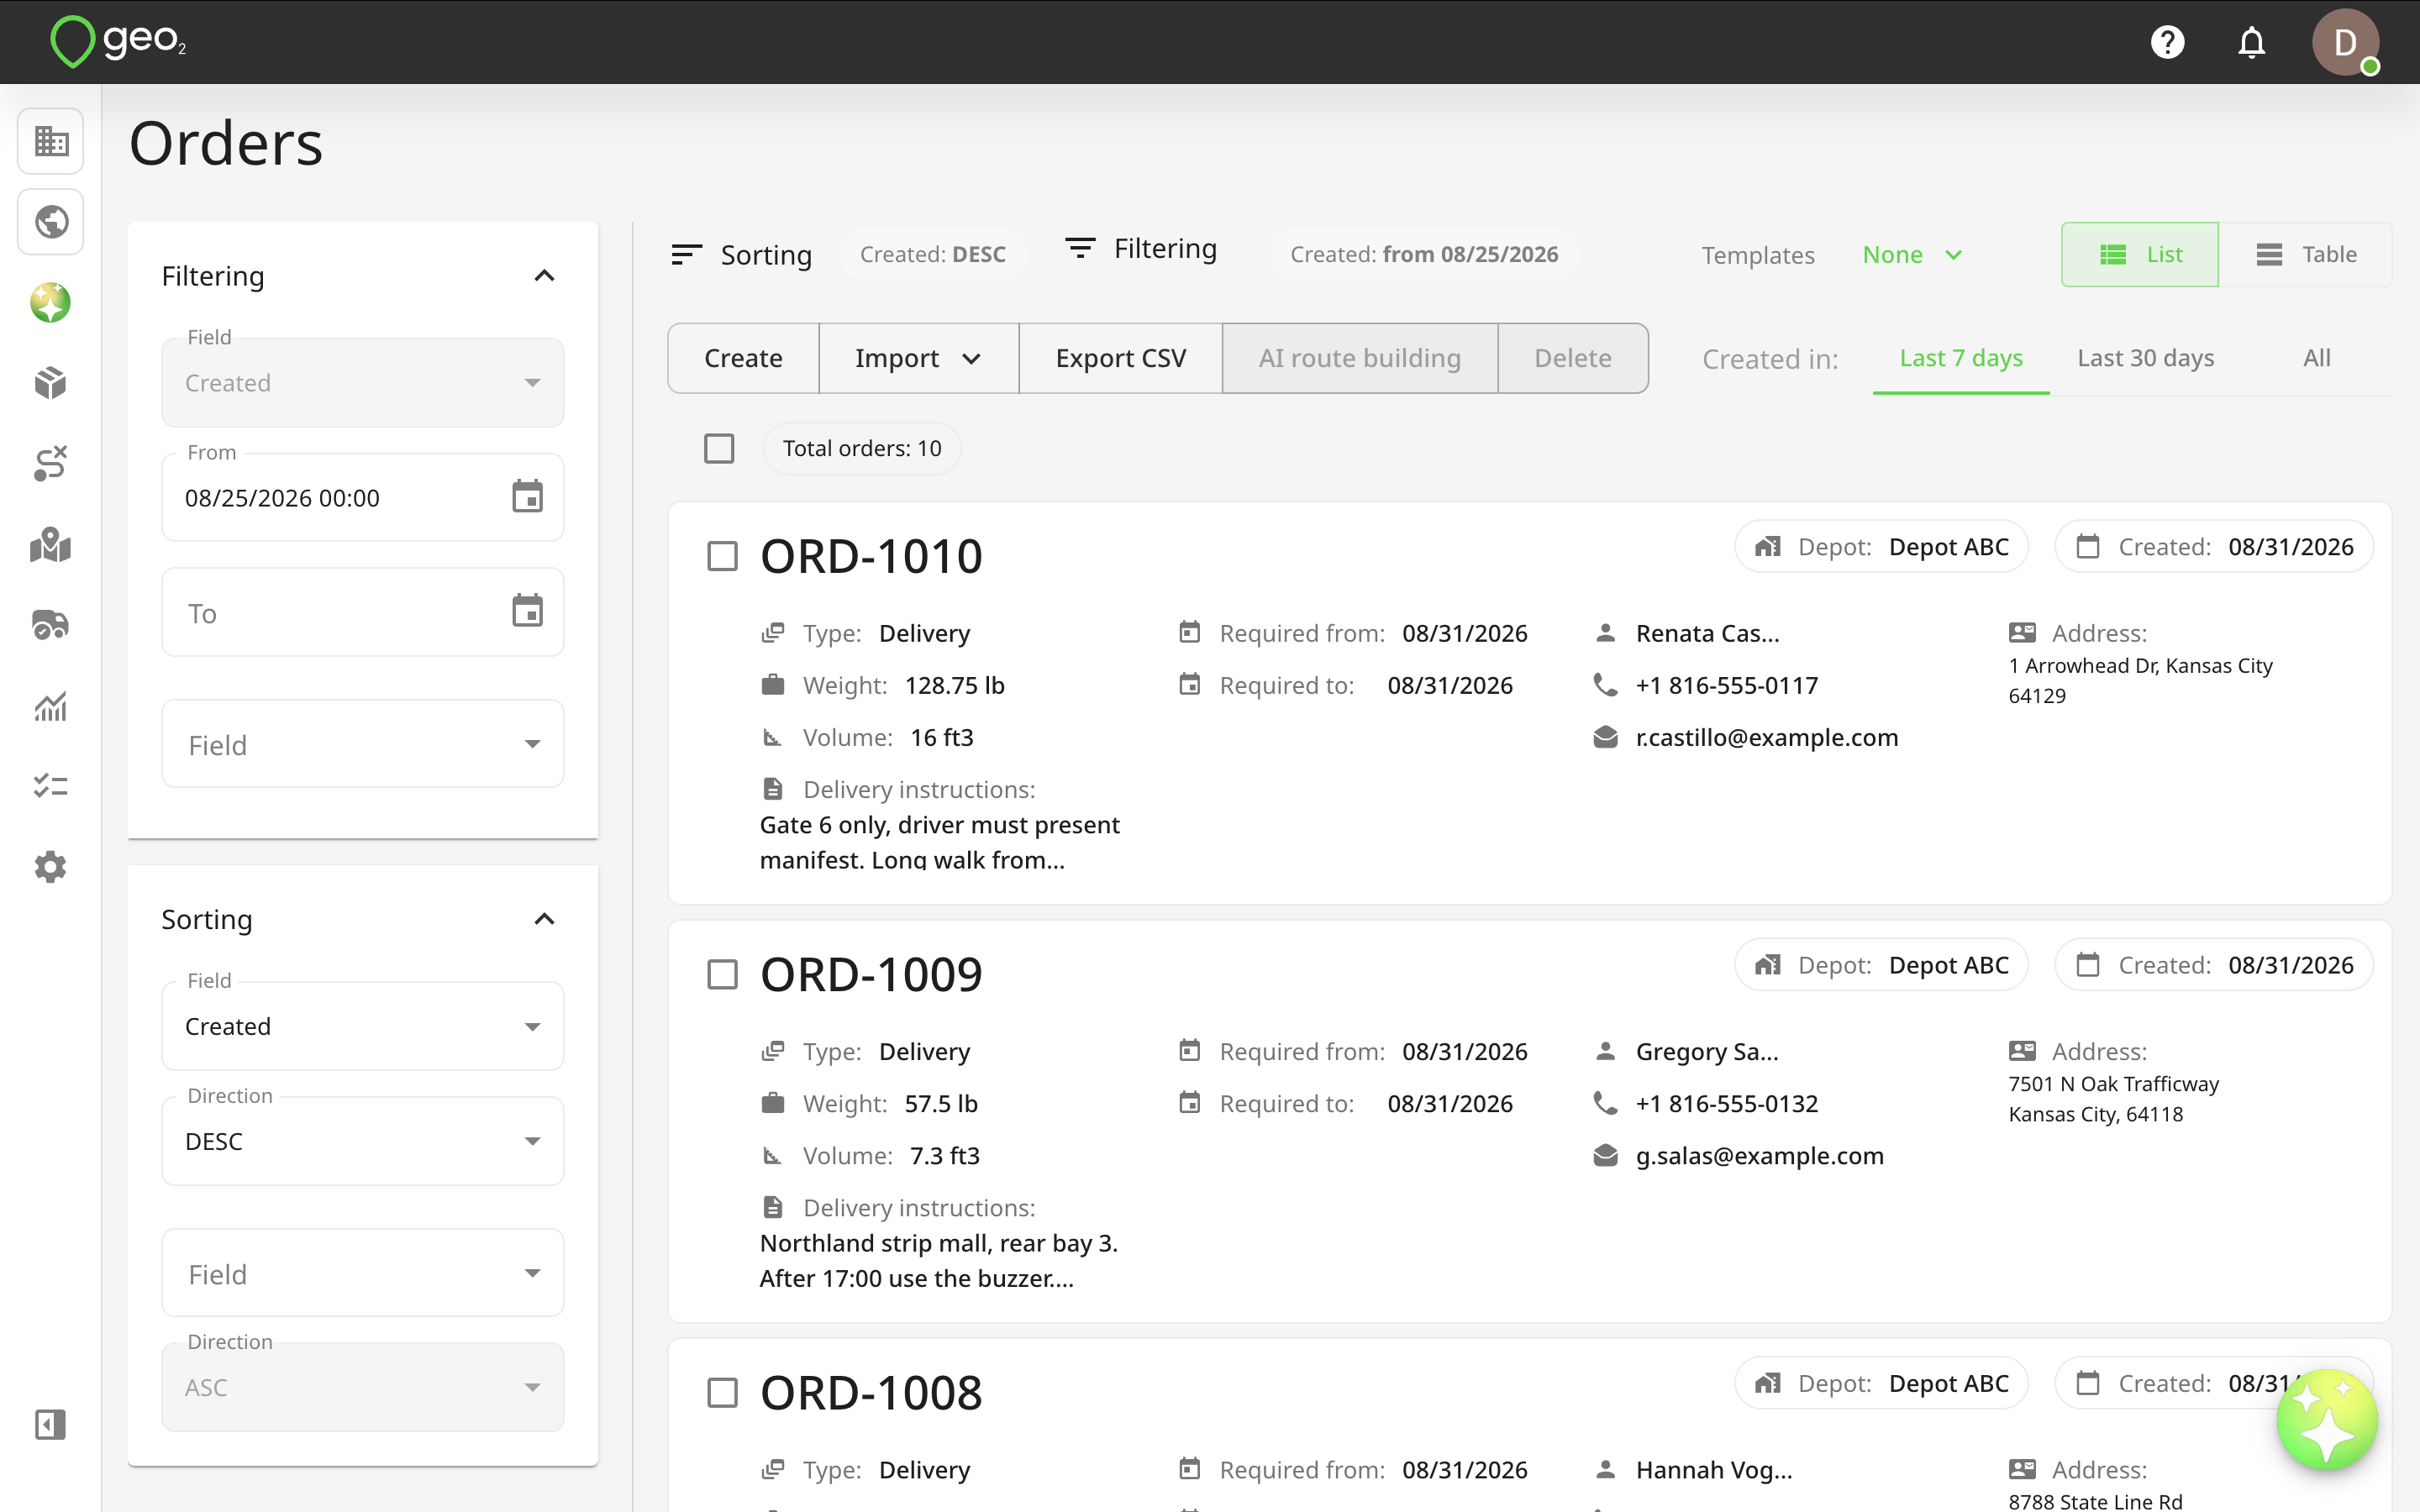Open the Templates None dropdown
Screen dimensions: 2420x1512
[x=1912, y=255]
